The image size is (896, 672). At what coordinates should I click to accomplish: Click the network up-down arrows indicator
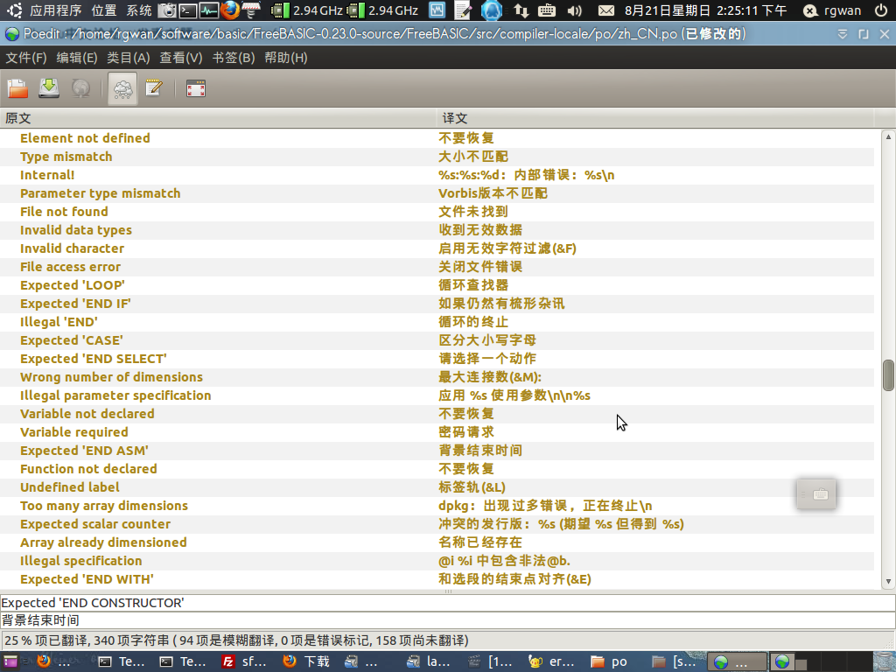pyautogui.click(x=521, y=10)
